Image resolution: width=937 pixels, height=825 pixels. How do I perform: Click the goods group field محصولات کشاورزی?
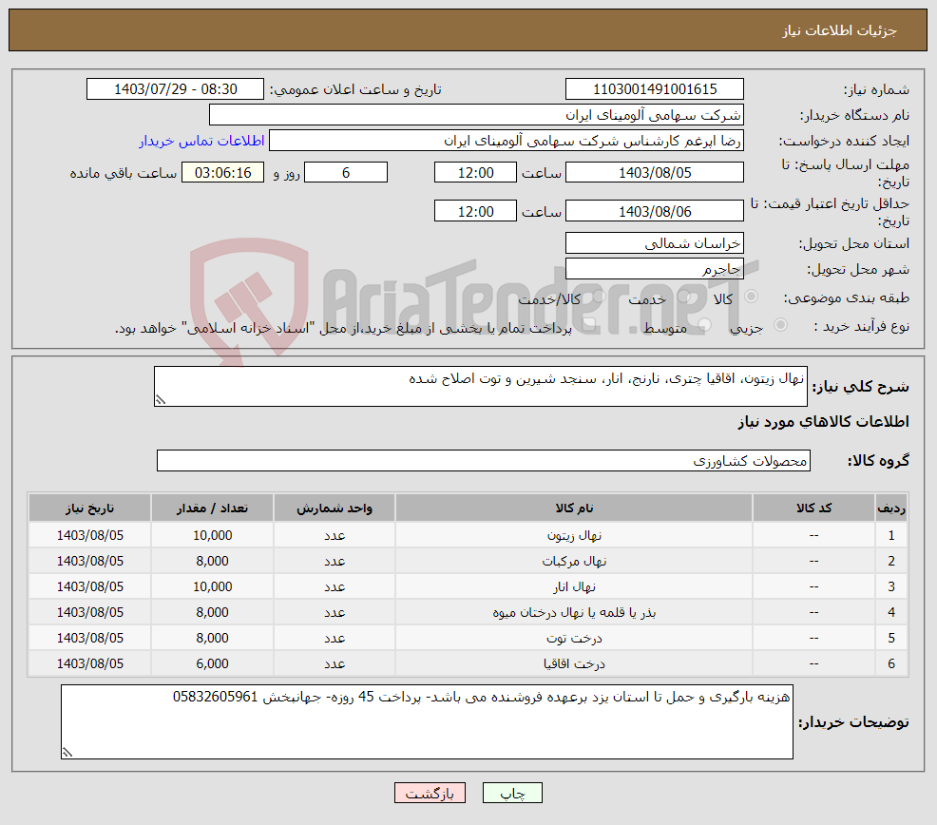coord(484,461)
